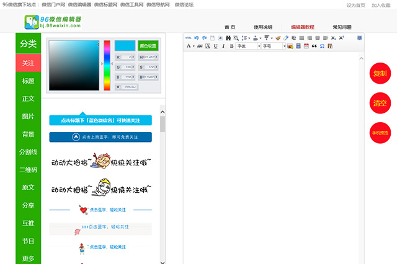Select the 图片 category in sidebar
397x264 pixels.
click(x=28, y=117)
